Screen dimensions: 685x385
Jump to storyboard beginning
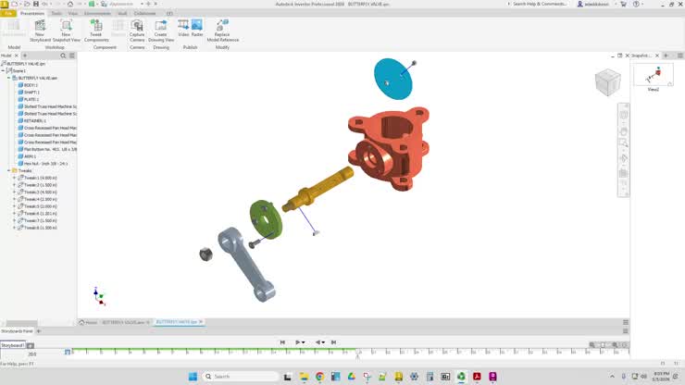[282, 342]
